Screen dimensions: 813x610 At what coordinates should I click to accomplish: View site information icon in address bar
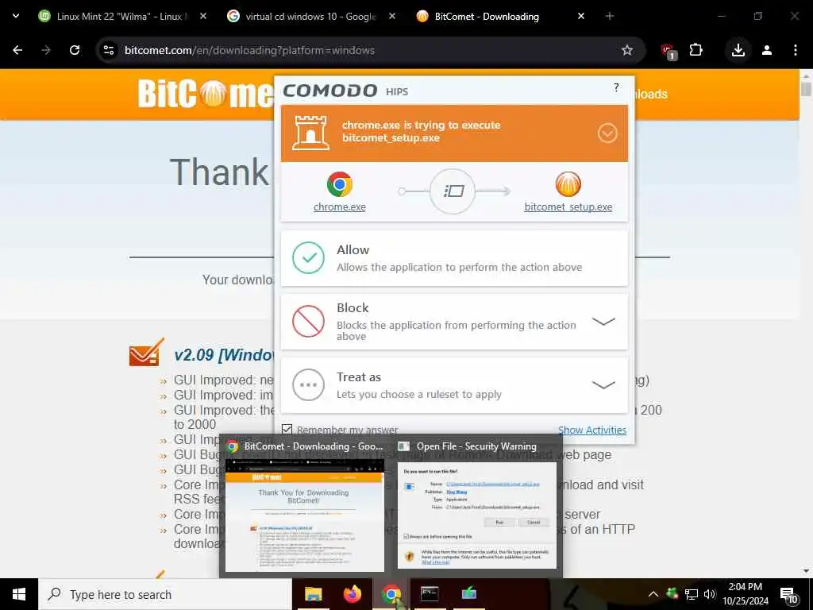click(x=108, y=50)
